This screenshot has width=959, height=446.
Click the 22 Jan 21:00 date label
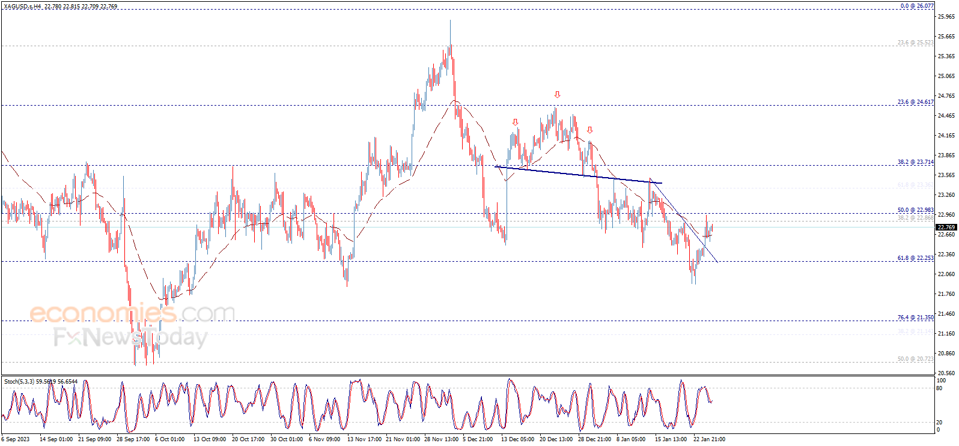(x=709, y=439)
